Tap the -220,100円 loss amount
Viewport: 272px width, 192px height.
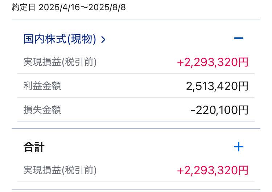tap(219, 110)
